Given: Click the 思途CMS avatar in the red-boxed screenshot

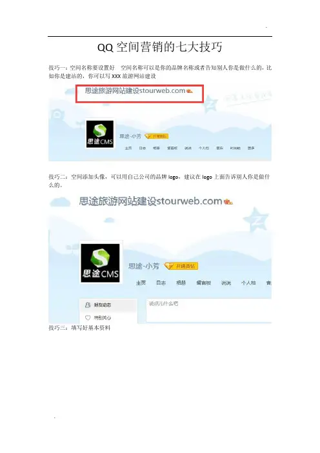Looking at the screenshot, I should coord(100,134).
